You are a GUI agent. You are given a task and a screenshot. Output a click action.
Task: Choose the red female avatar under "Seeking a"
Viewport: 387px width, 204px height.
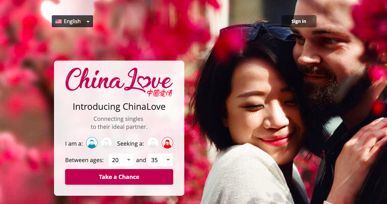pos(167,143)
